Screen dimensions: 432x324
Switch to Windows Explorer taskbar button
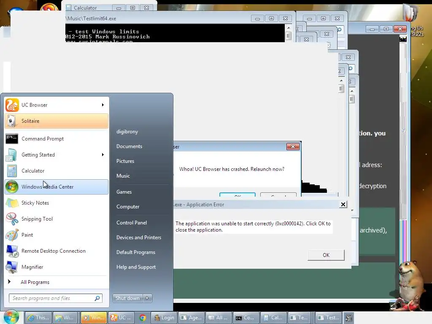coord(65,318)
